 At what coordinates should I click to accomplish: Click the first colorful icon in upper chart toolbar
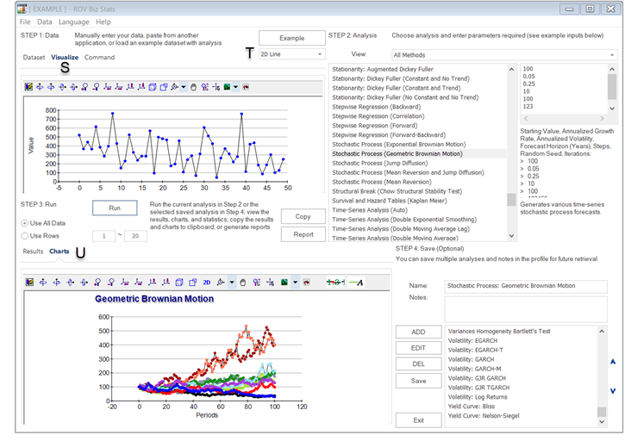coord(29,87)
